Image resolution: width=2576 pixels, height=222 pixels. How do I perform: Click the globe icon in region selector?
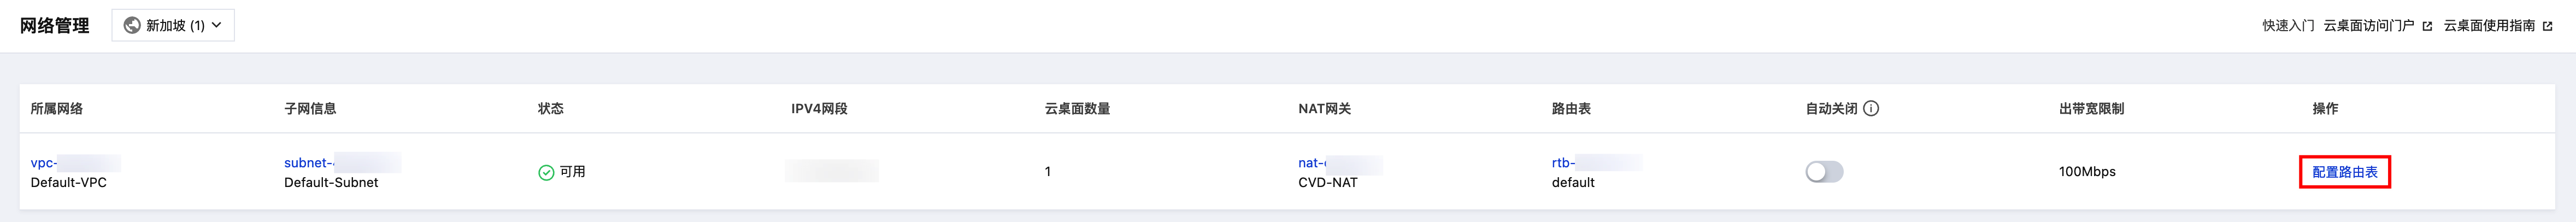pyautogui.click(x=132, y=26)
